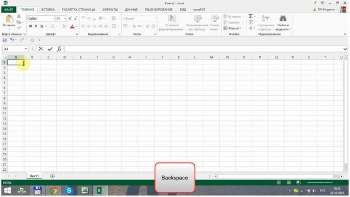Click into the formula bar input
The height and width of the screenshot is (197, 350).
(x=203, y=49)
